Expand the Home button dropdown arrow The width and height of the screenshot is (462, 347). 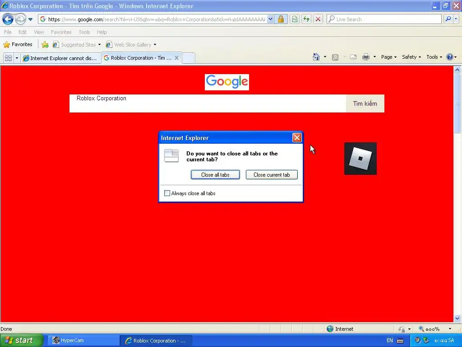[325, 57]
